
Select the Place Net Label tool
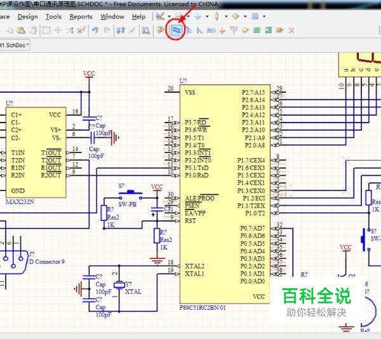point(211,30)
